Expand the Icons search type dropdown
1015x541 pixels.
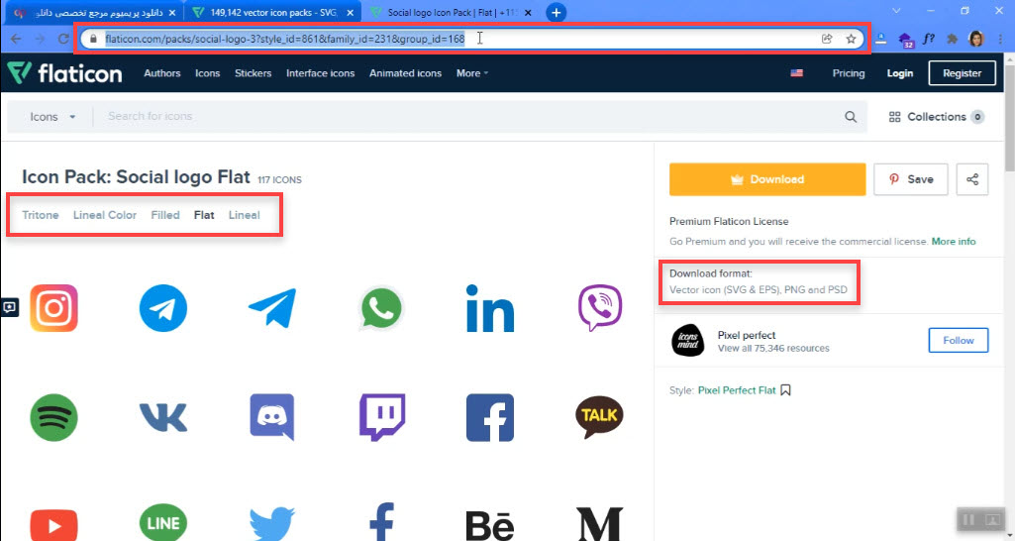tap(52, 117)
